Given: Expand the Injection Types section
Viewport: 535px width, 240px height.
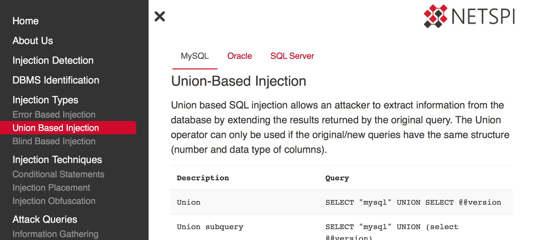Looking at the screenshot, I should (45, 100).
